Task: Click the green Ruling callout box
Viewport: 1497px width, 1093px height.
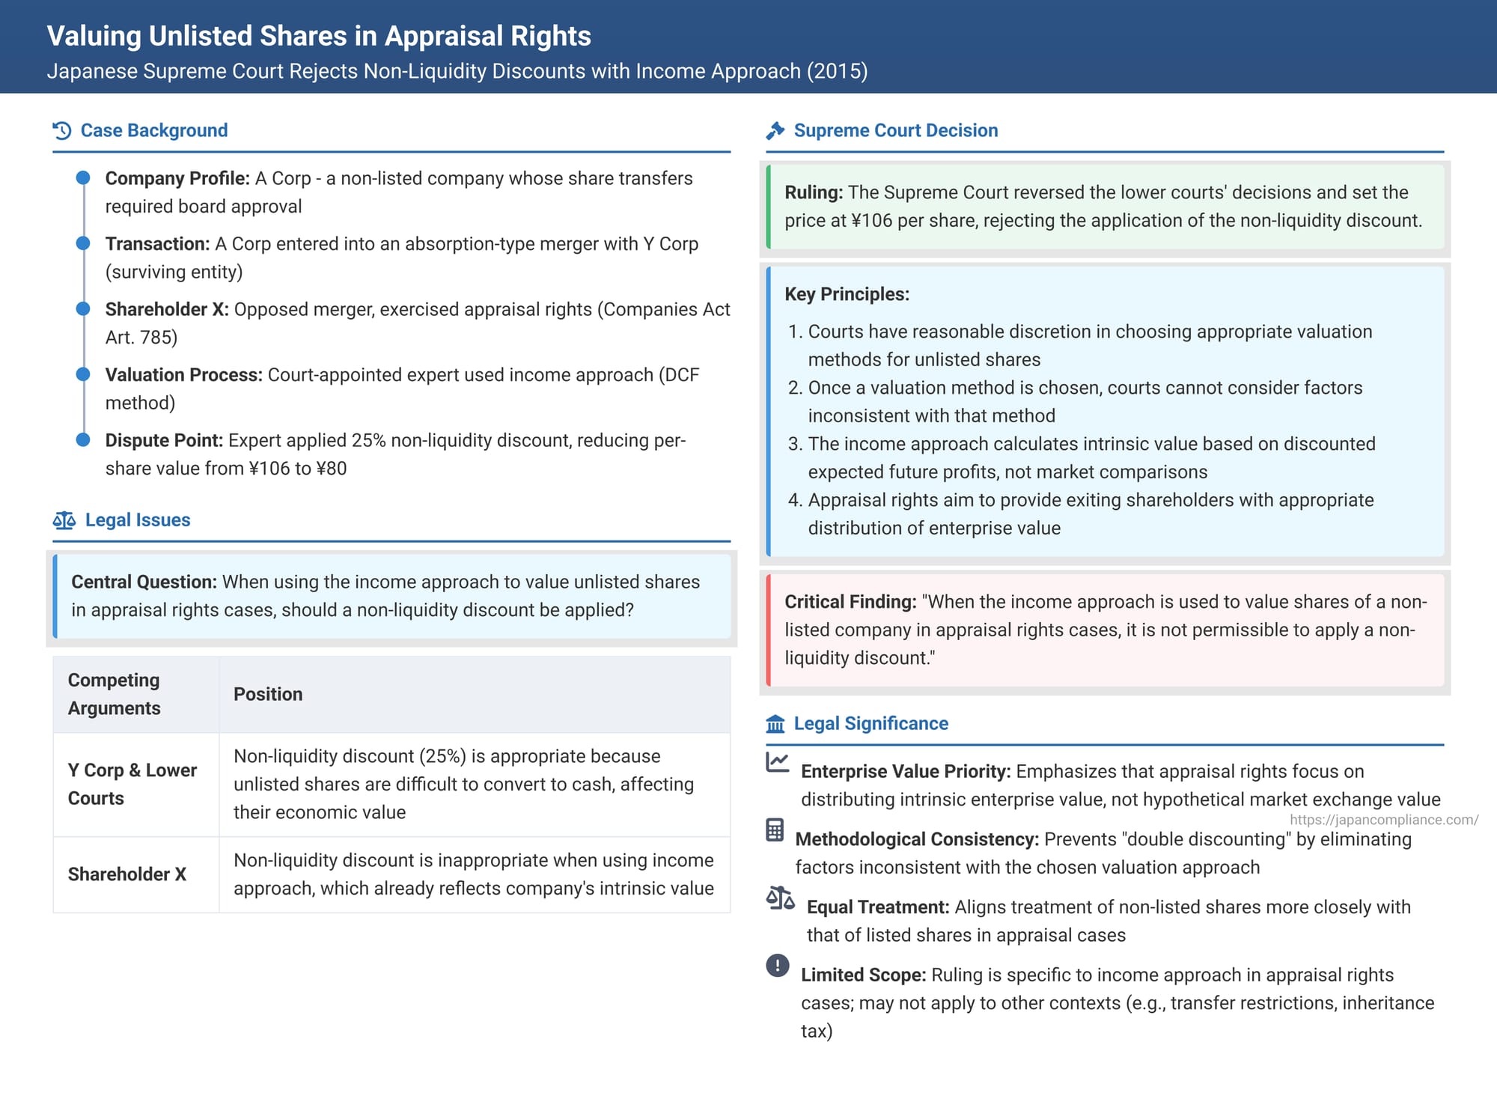Action: coord(1104,207)
